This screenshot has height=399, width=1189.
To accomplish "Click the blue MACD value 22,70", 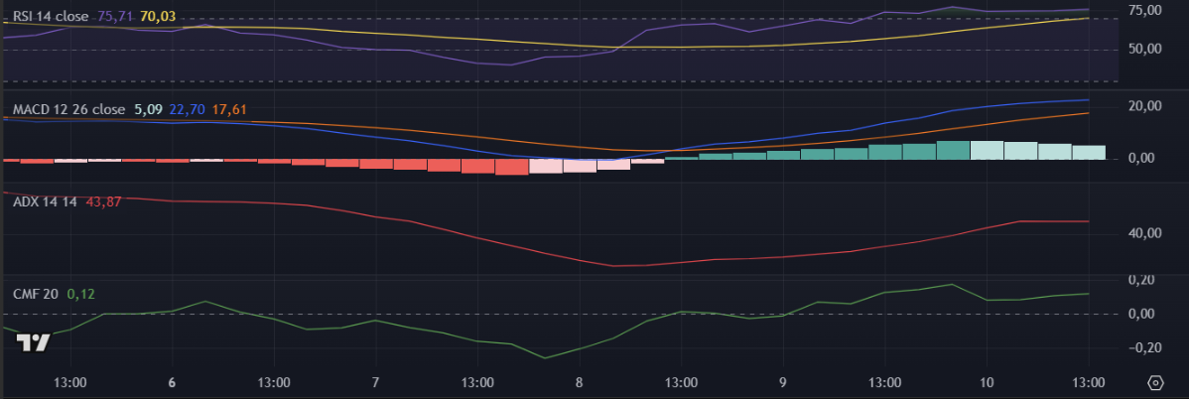I will pyautogui.click(x=188, y=109).
